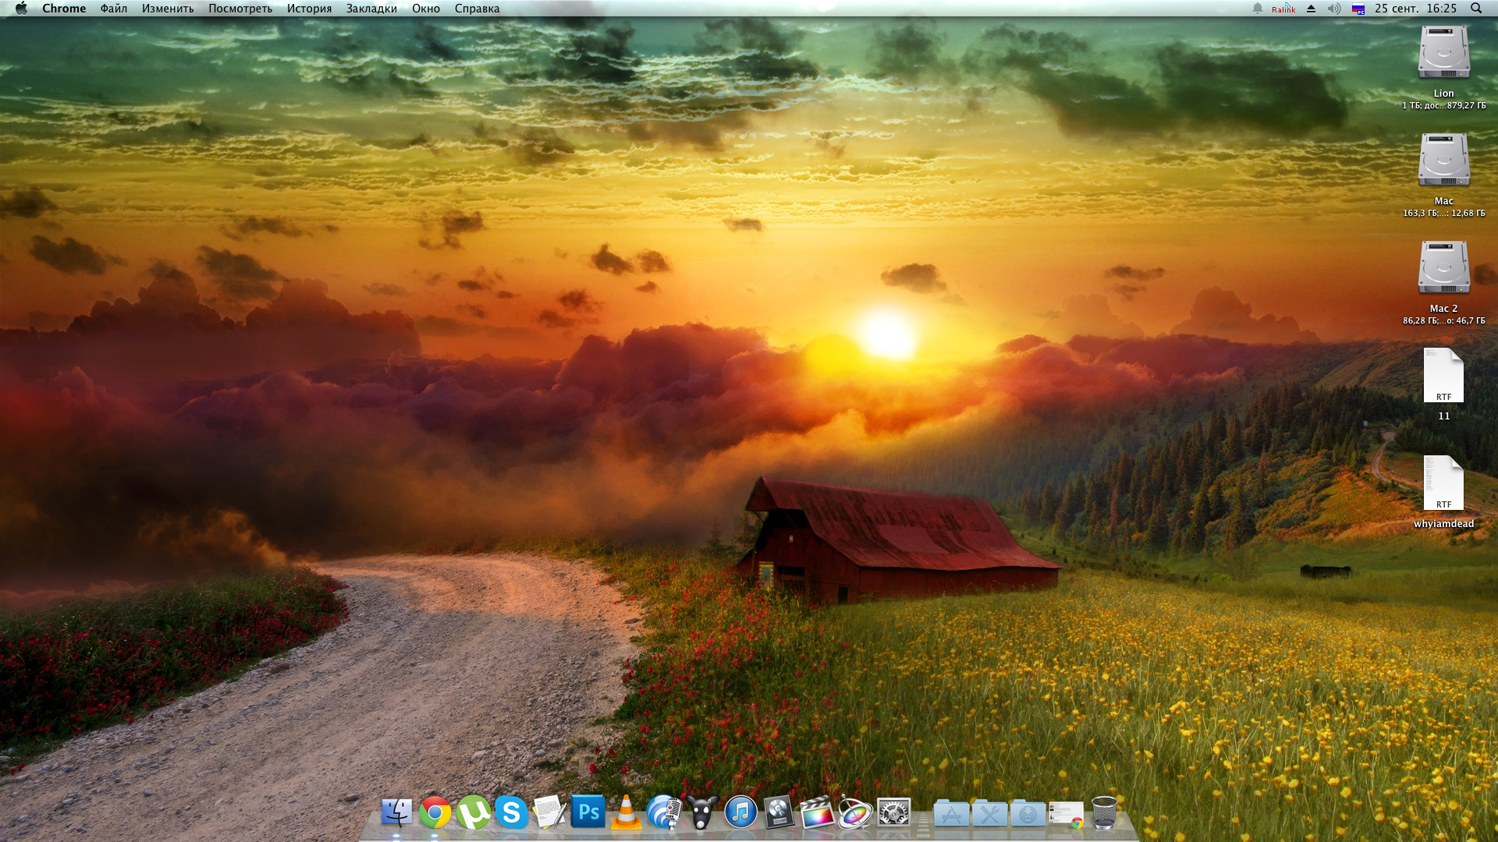Open Skype in the dock
This screenshot has width=1498, height=842.
[511, 813]
